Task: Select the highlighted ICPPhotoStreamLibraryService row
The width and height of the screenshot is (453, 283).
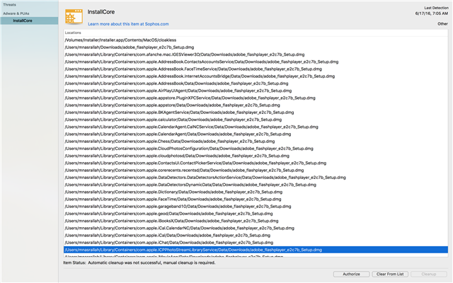Action: coord(256,250)
